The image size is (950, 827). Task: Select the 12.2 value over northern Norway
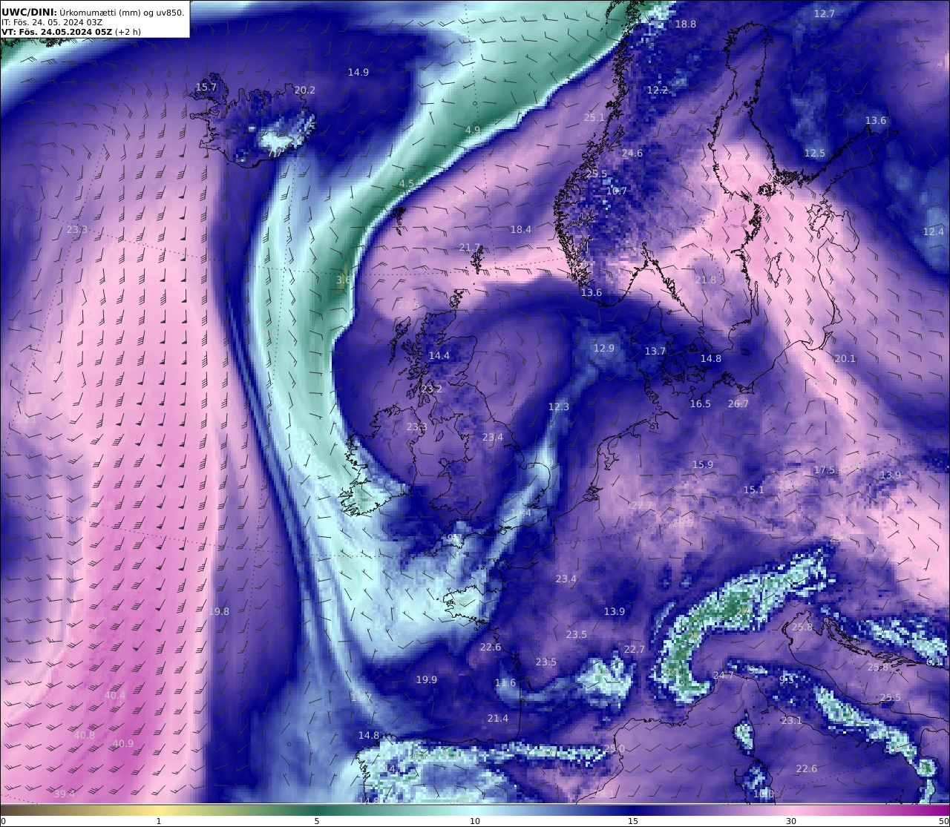coord(658,90)
